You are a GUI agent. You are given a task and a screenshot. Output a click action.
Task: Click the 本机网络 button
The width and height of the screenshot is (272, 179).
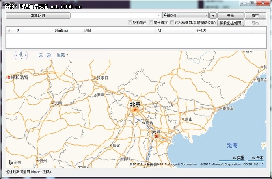pyautogui.click(x=38, y=15)
